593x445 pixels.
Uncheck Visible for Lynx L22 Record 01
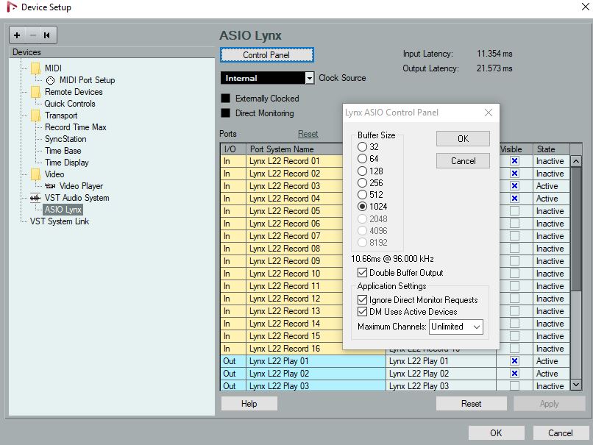click(x=514, y=161)
